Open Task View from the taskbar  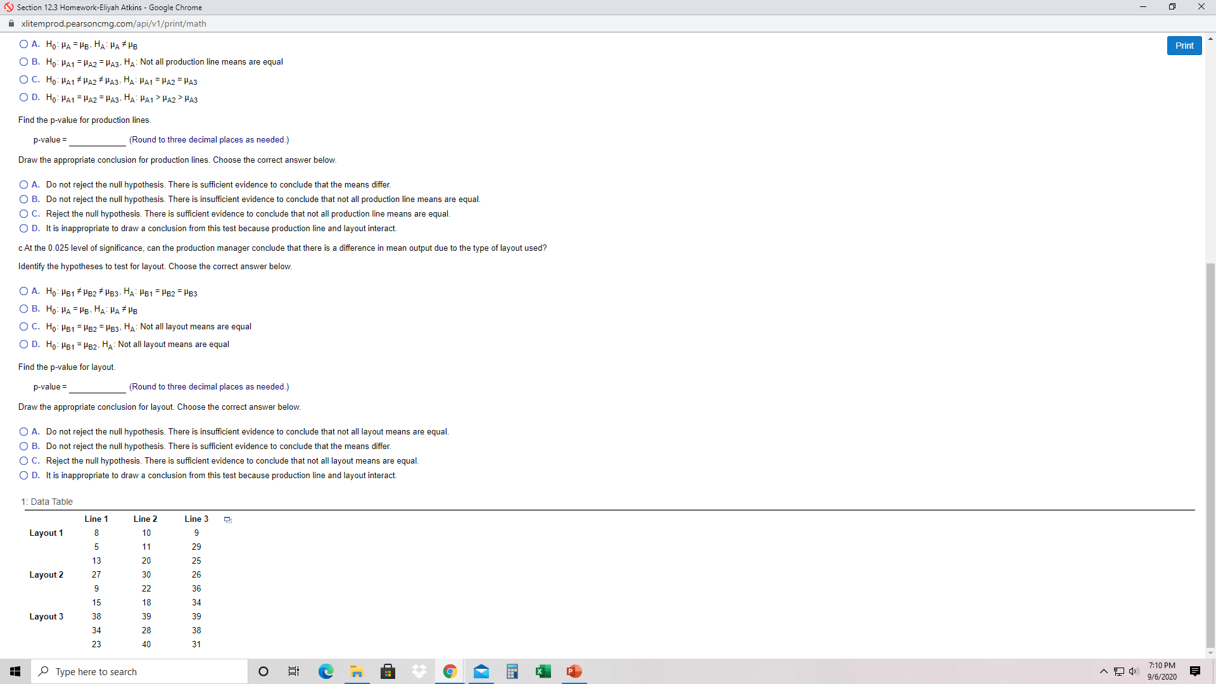tap(293, 671)
